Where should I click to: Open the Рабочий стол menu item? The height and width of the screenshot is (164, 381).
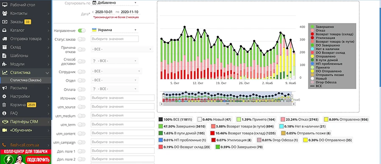(26, 5)
